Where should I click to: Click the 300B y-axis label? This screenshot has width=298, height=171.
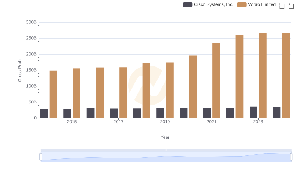coord(31,22)
